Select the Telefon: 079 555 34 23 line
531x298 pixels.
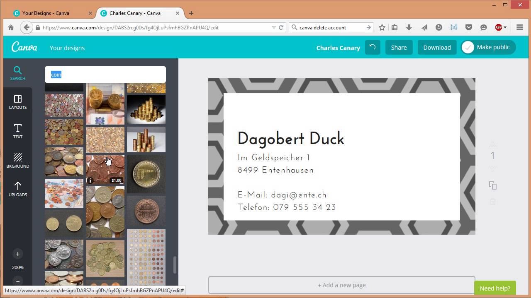[287, 207]
